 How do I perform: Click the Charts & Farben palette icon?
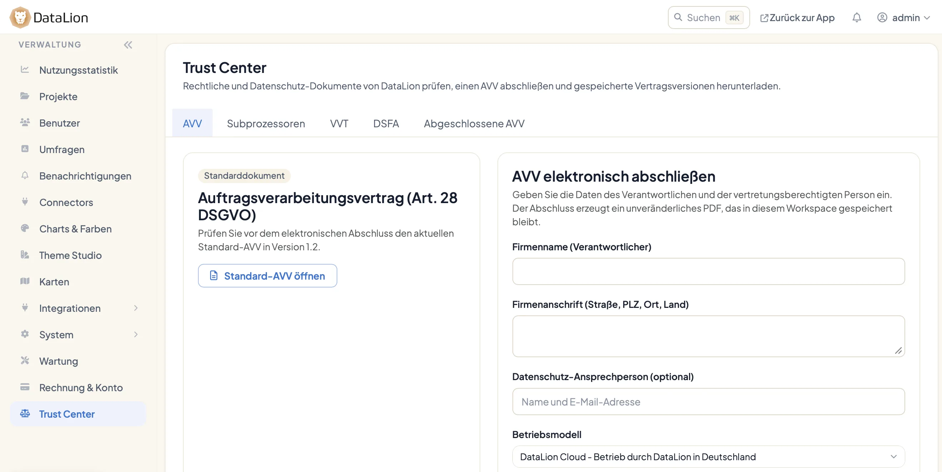[x=25, y=228]
